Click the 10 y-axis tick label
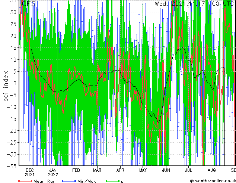Screen dimensions: 236x183 click(13, 60)
